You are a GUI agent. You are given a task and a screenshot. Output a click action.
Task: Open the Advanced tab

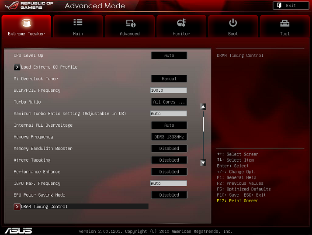pyautogui.click(x=130, y=27)
